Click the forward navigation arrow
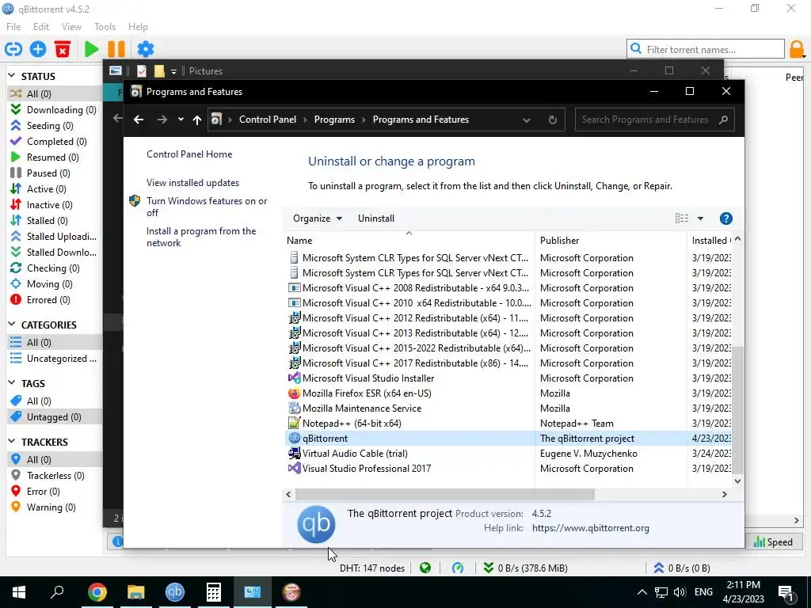 click(x=162, y=120)
